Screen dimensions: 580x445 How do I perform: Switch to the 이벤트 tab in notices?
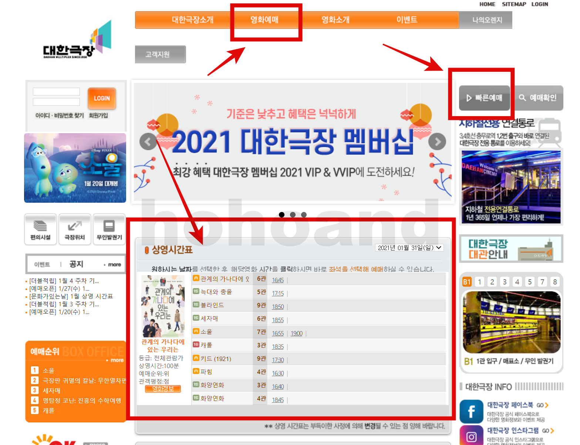(42, 264)
